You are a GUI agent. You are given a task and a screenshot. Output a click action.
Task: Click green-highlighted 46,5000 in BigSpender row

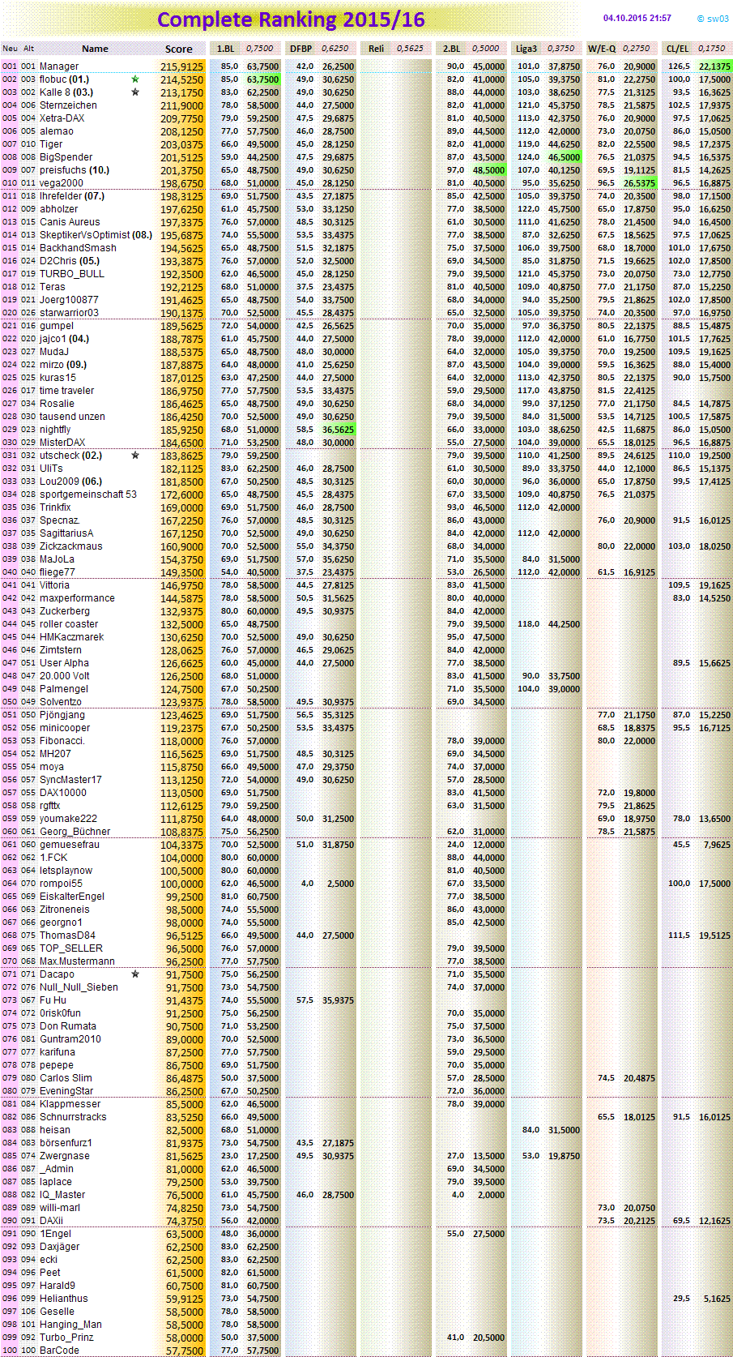564,157
